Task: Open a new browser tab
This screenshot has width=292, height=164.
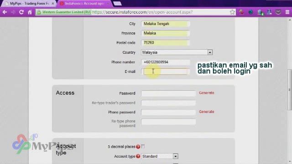Action: point(117,3)
